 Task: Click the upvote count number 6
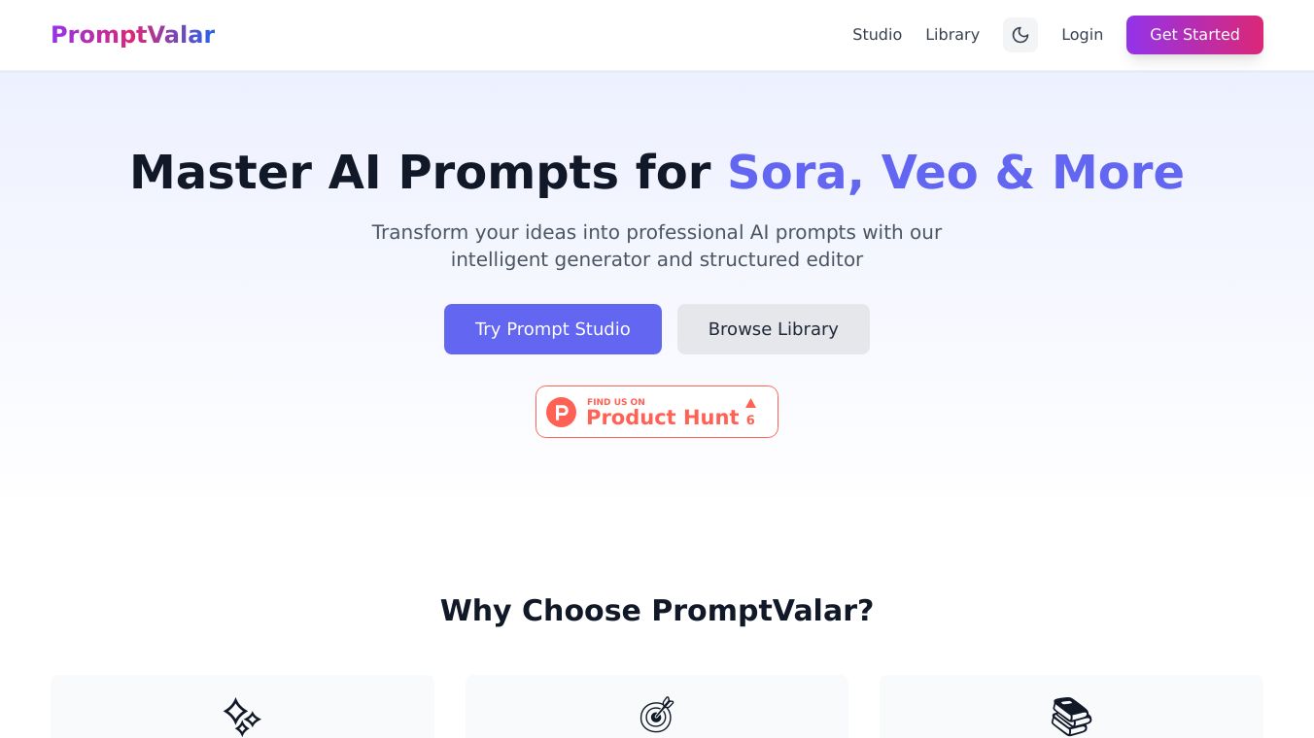750,420
